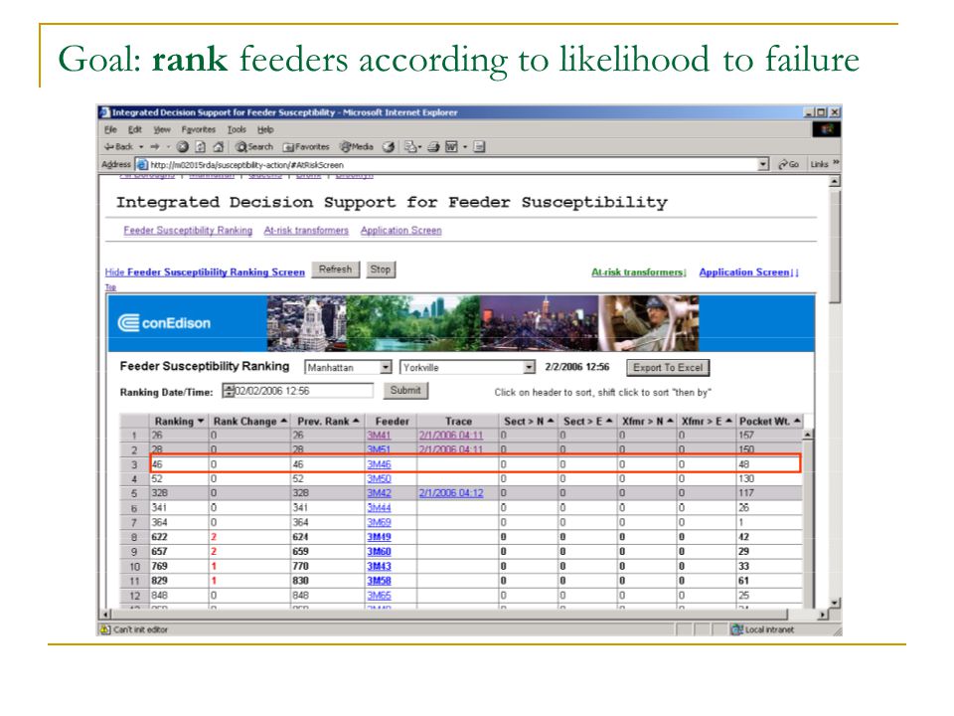Sort by Prev. Rank column header

(x=328, y=421)
